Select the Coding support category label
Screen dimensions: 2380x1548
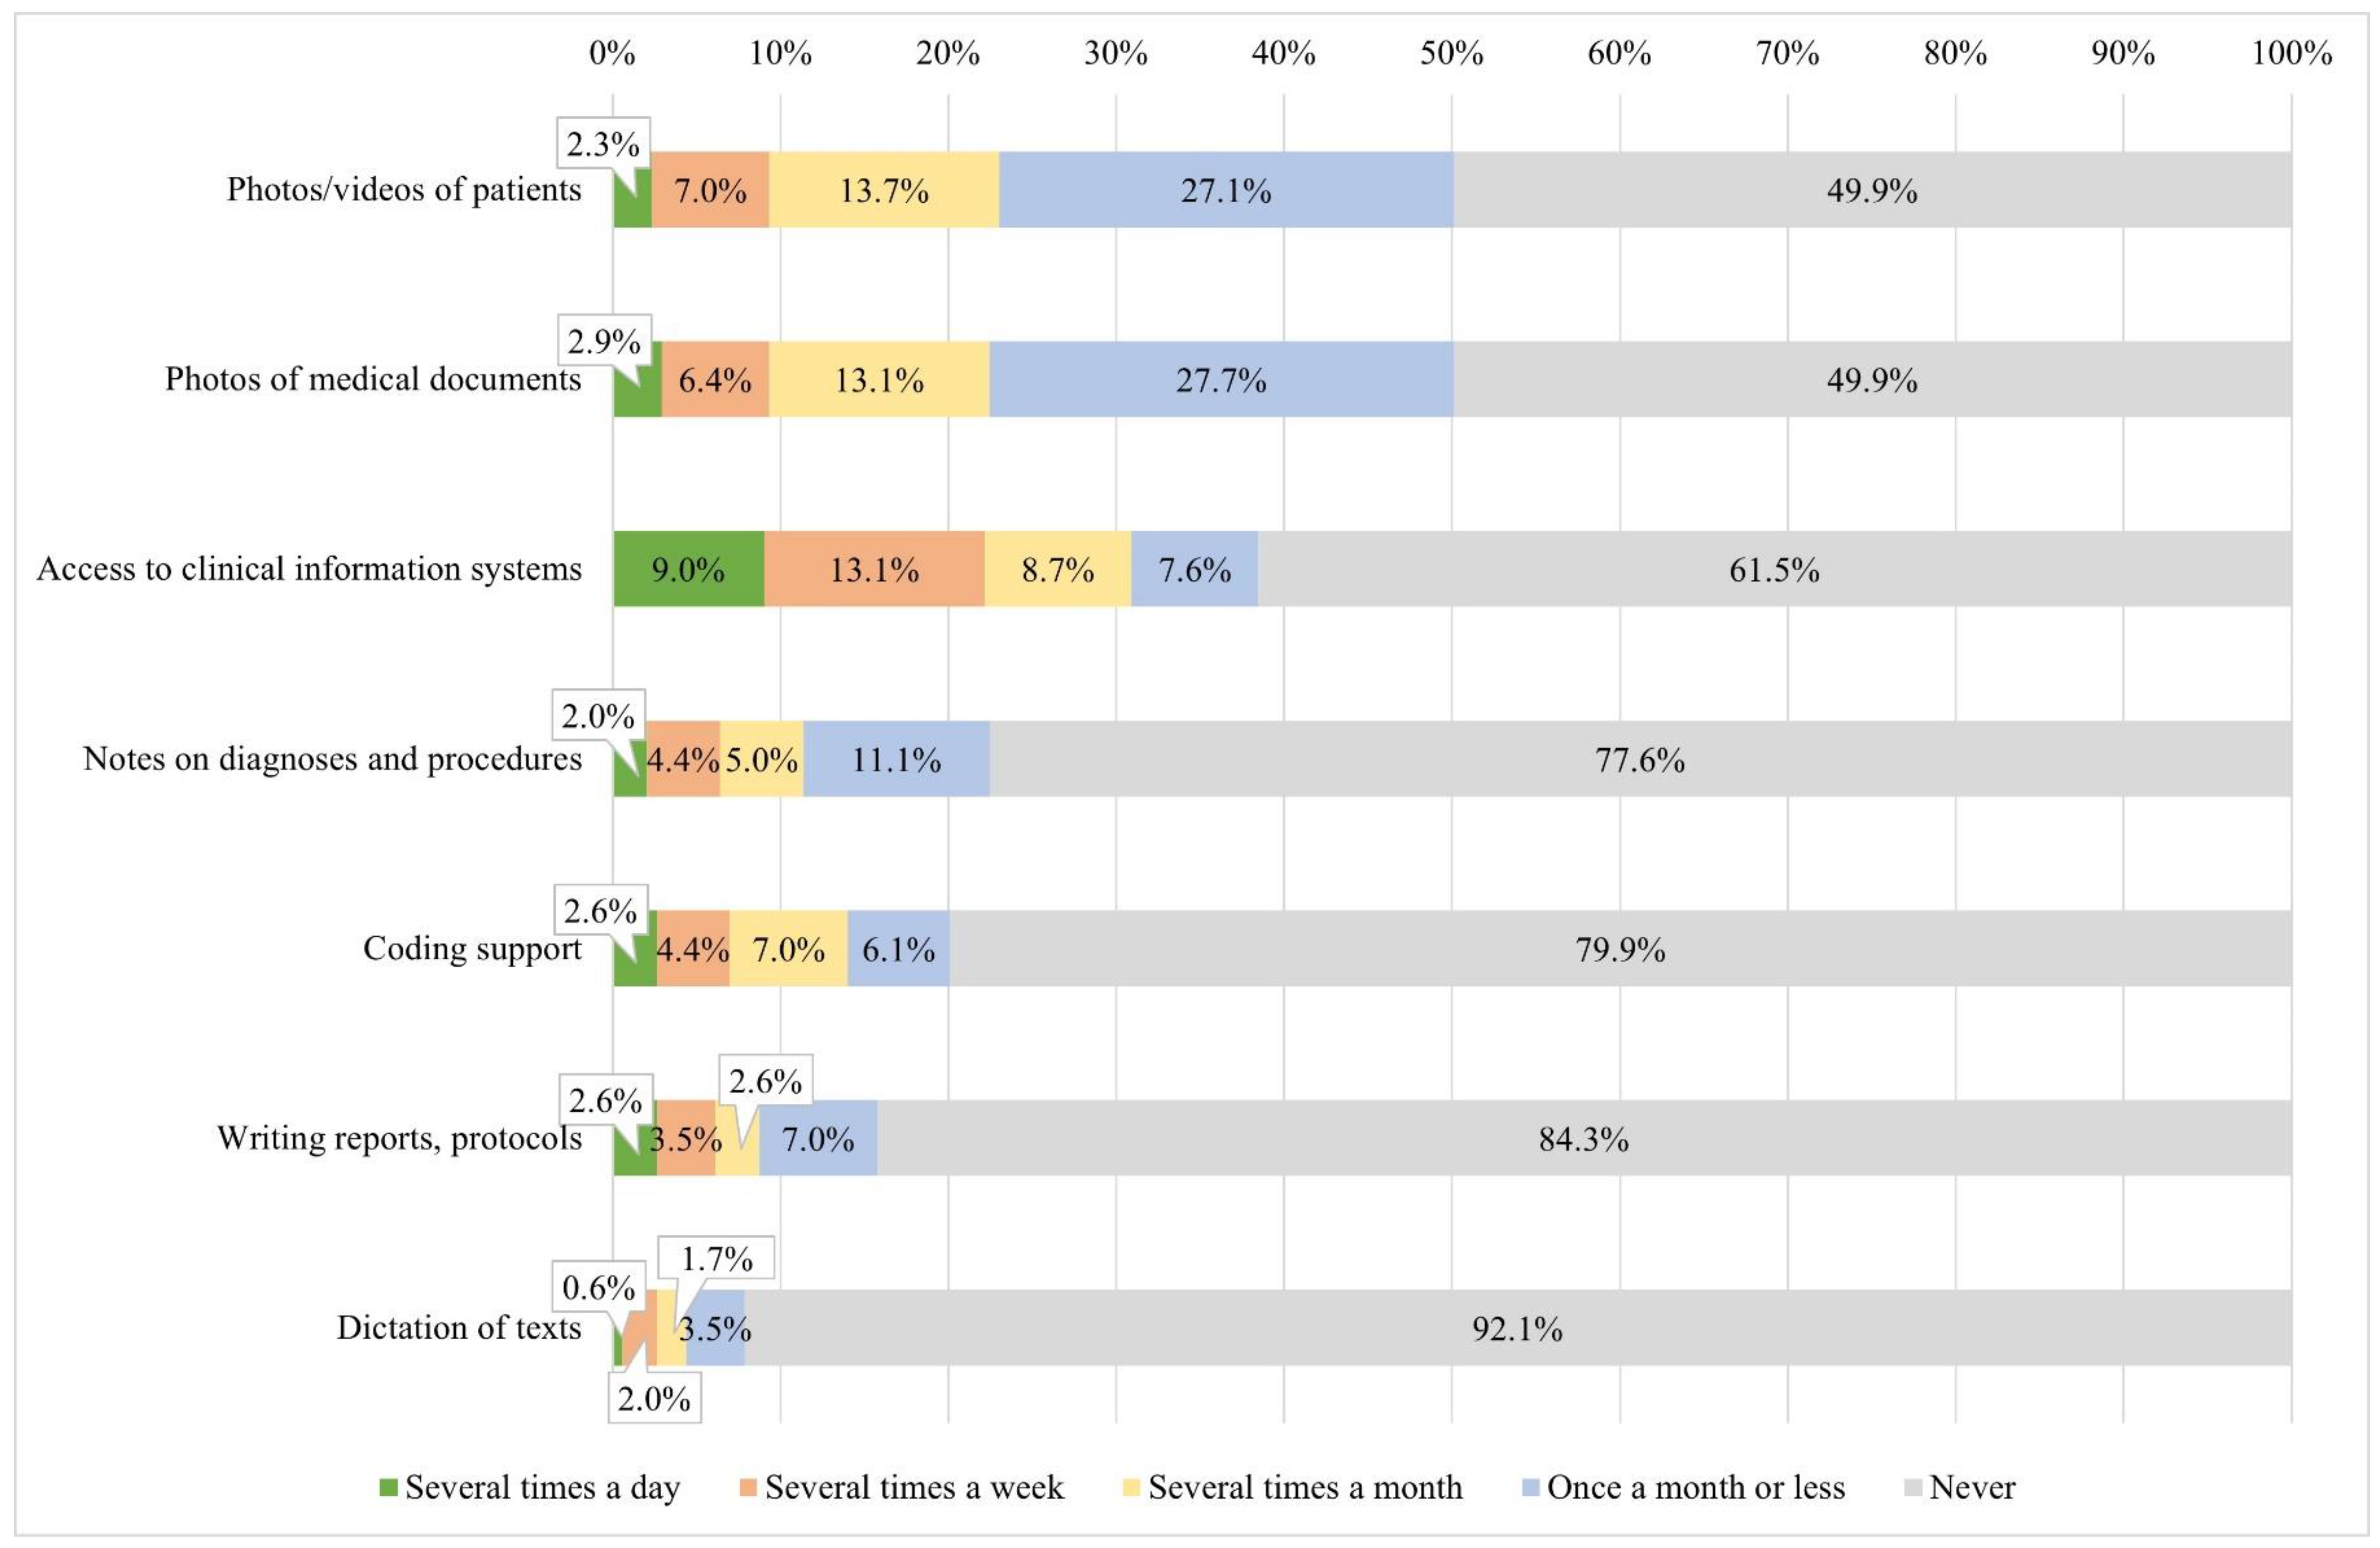[471, 947]
